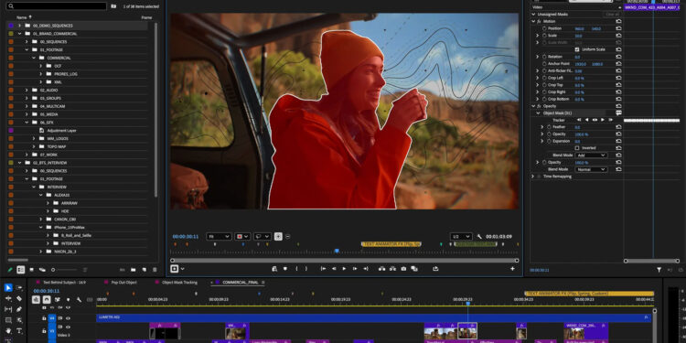The image size is (686, 343).
Task: Reset the Position parameter
Action: pos(618,28)
